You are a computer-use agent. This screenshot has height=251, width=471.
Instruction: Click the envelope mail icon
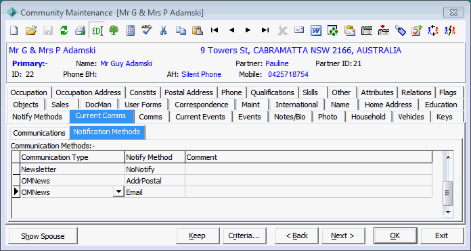coord(299,30)
